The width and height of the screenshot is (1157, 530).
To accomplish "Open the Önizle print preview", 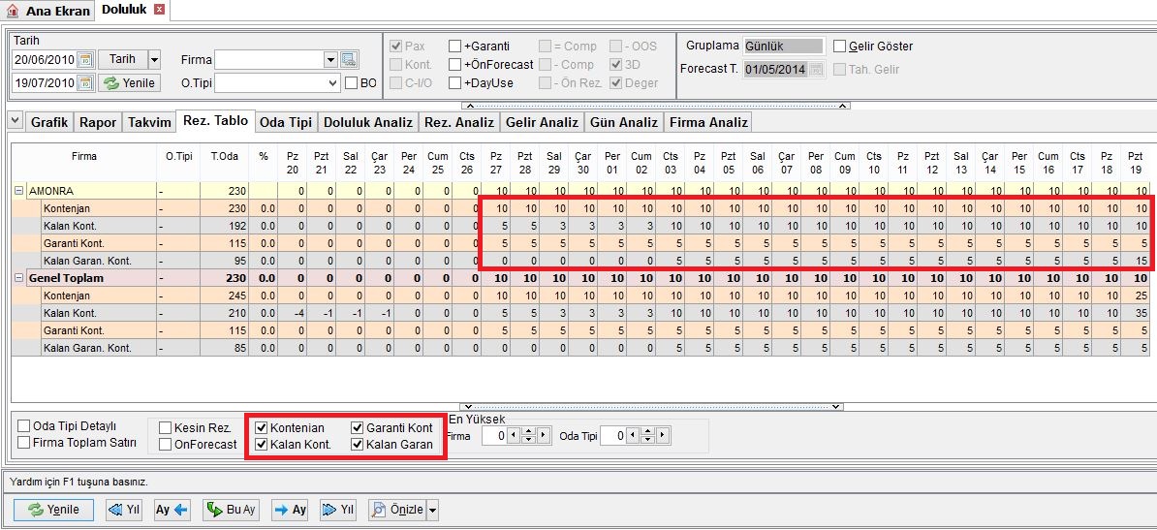I will [x=397, y=510].
